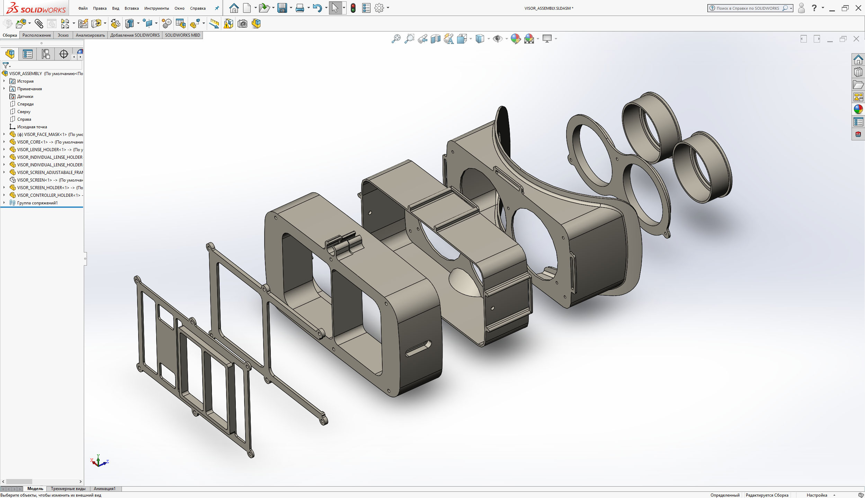Toggle Hide/Show Items eye icon
865x498 pixels.
pyautogui.click(x=498, y=39)
